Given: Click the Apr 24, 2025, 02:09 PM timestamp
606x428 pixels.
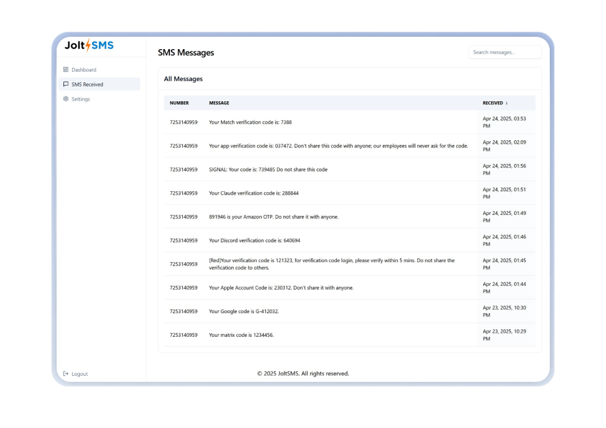Looking at the screenshot, I should pyautogui.click(x=504, y=146).
